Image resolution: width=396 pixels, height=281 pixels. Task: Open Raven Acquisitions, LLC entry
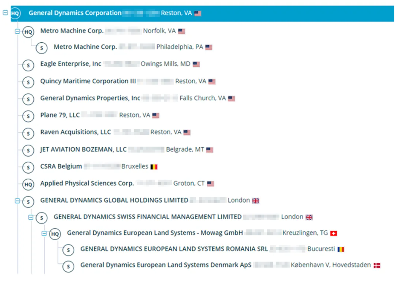pos(76,132)
